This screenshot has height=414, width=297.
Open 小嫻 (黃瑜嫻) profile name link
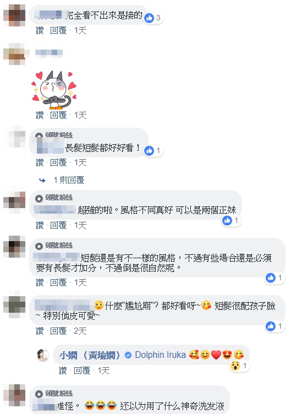(90, 356)
